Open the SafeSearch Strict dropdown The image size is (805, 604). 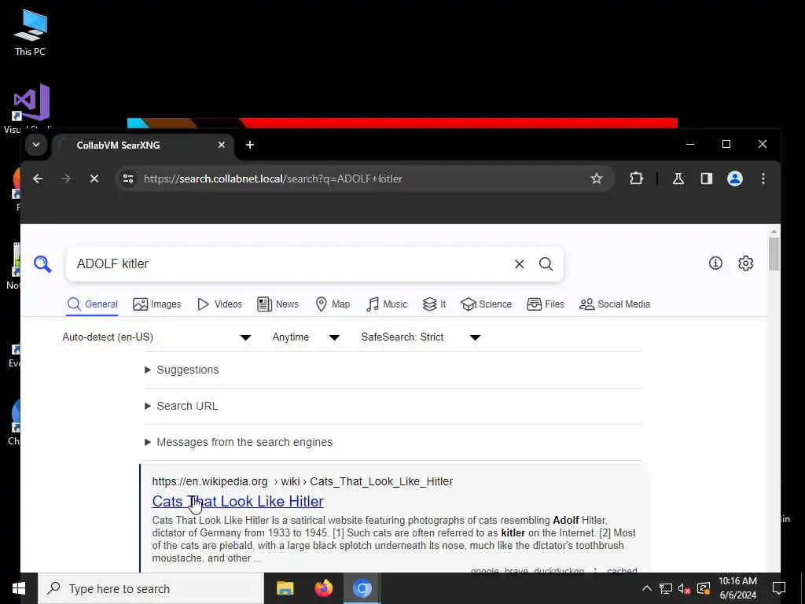pyautogui.click(x=421, y=337)
